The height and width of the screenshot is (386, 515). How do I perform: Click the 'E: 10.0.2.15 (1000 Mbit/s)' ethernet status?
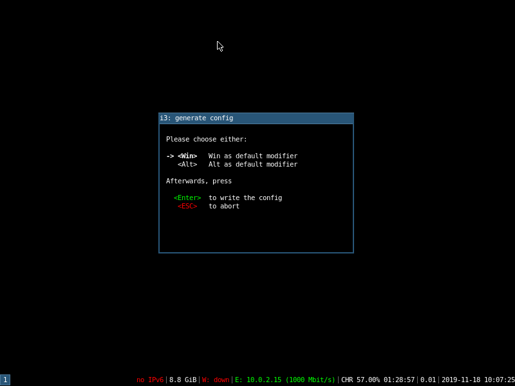(285, 380)
